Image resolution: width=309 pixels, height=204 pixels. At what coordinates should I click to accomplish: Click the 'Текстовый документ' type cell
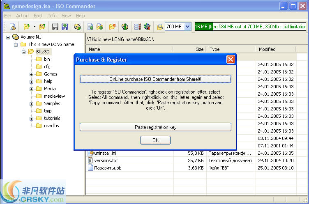point(231,160)
